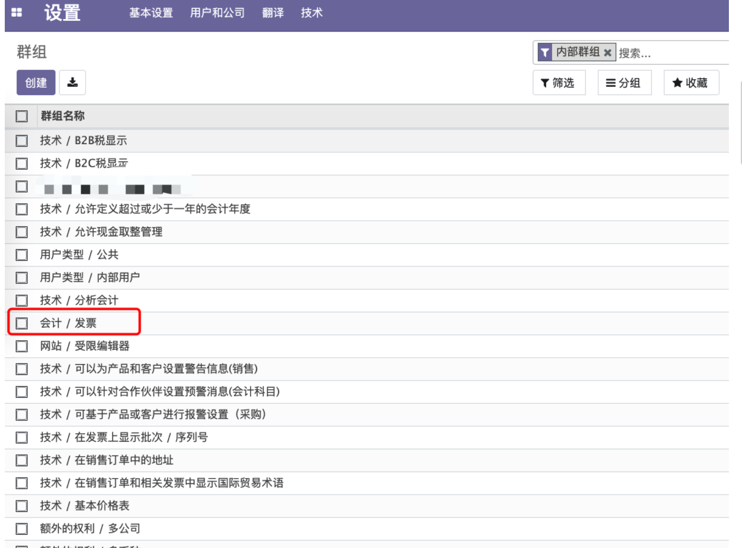Click the download export icon button
Screen dimensions: 742x548
click(x=73, y=82)
